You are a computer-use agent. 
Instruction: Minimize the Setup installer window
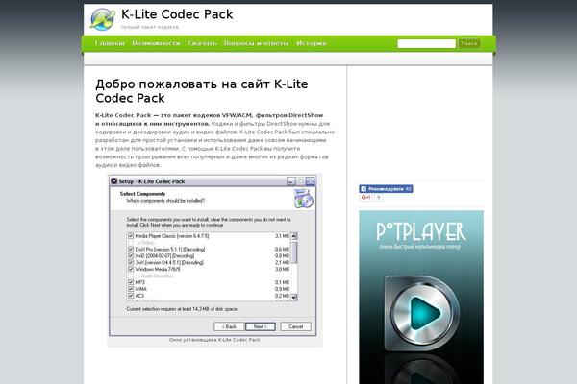pyautogui.click(x=291, y=181)
